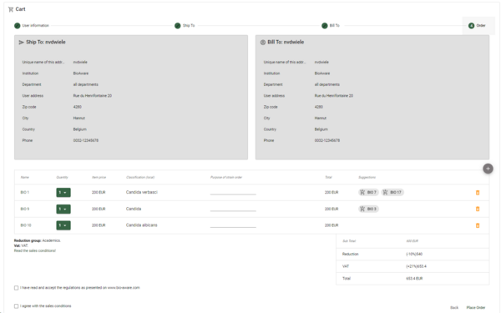Add suggested item BIO 3 to cart
This screenshot has height=313, width=501.
368,209
